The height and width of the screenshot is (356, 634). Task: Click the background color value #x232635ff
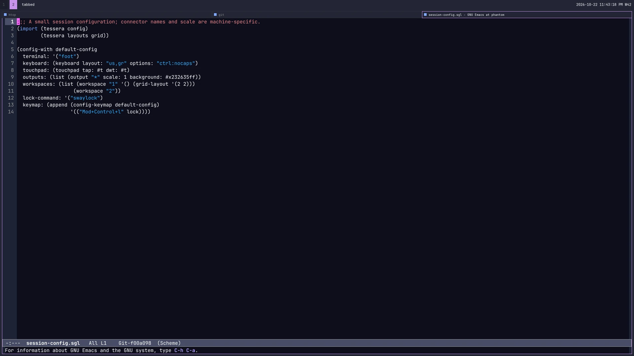180,77
